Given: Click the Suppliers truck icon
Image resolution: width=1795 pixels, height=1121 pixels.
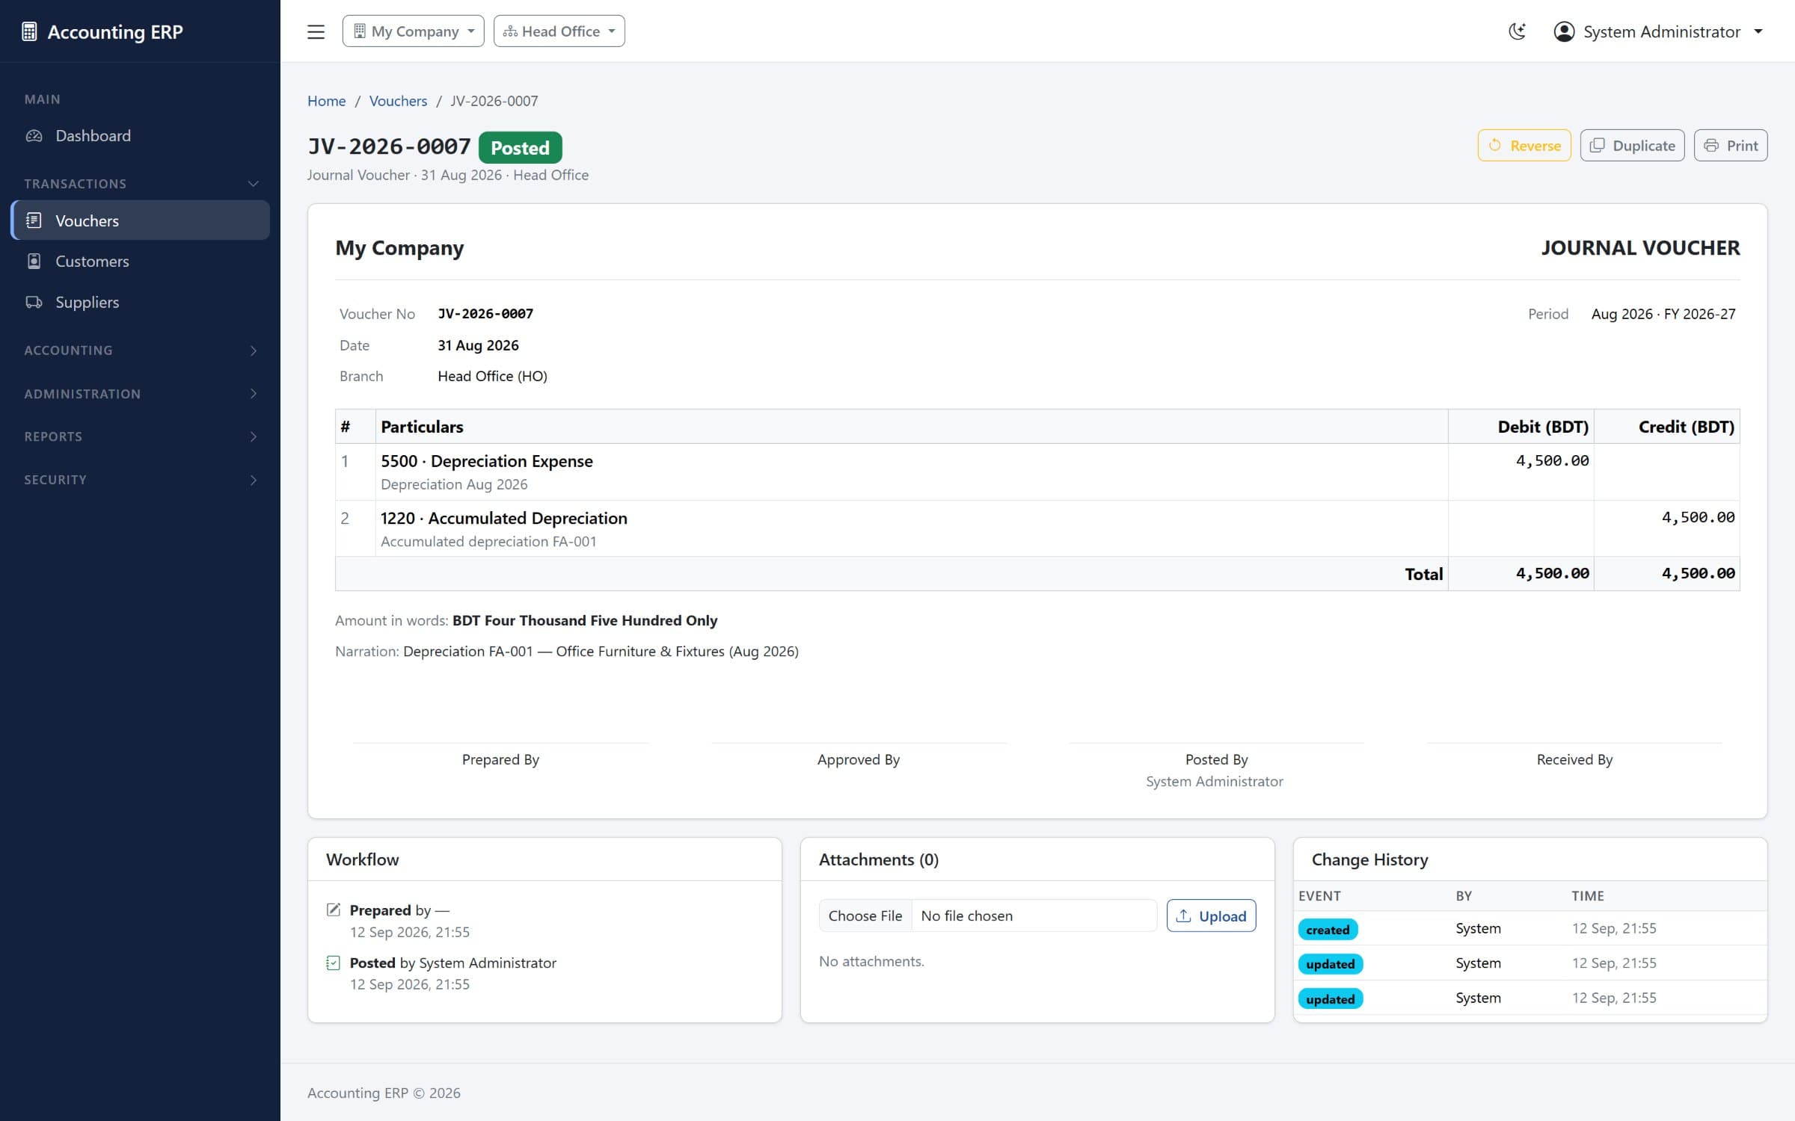Looking at the screenshot, I should [34, 302].
